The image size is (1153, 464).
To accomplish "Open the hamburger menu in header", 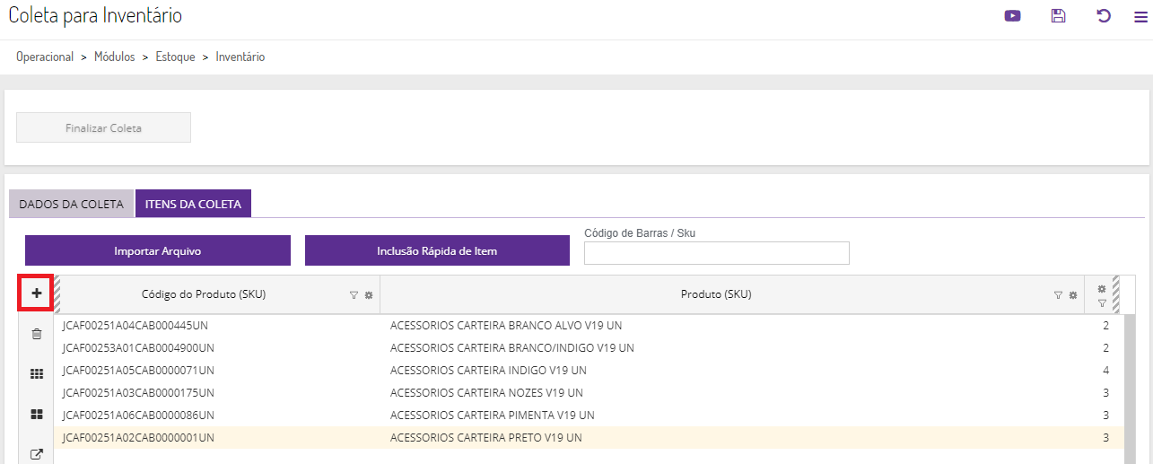I will tap(1140, 15).
